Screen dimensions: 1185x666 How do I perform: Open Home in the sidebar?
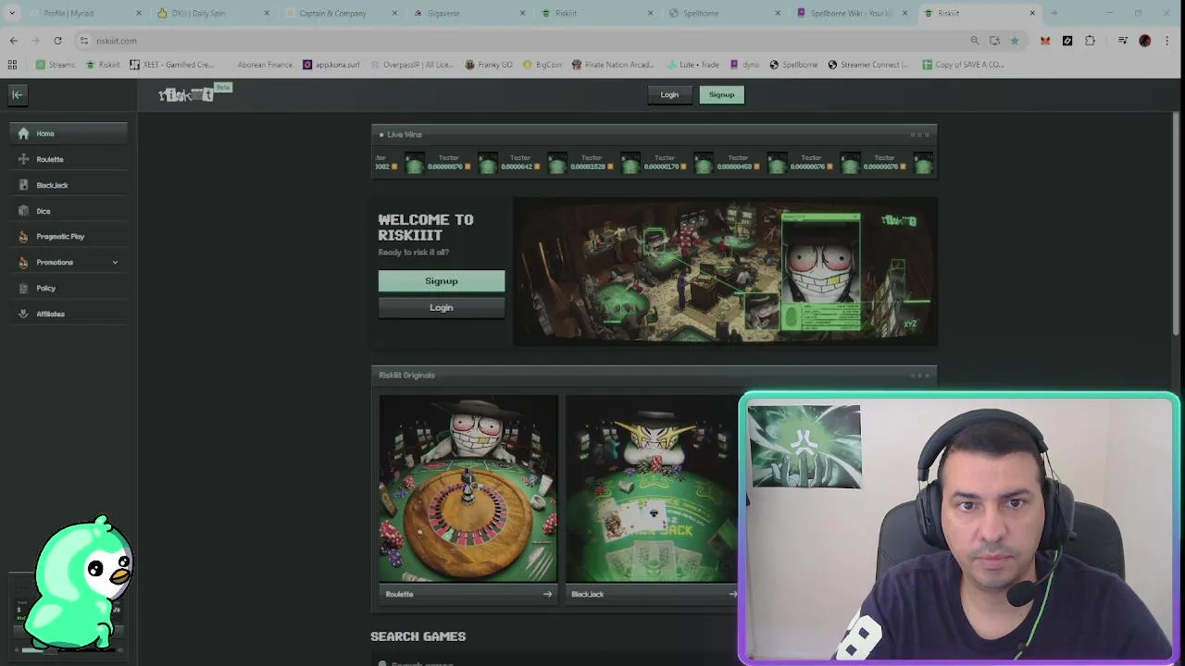69,133
